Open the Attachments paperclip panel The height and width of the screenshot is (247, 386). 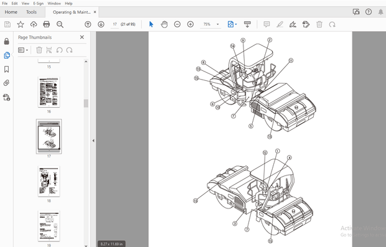click(7, 83)
